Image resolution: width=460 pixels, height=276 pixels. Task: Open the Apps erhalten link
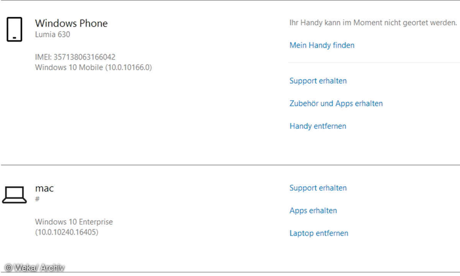pyautogui.click(x=313, y=210)
